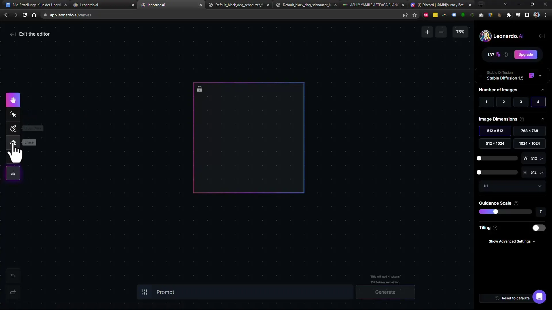Click the Number of Images chevron
The width and height of the screenshot is (552, 310).
click(x=543, y=90)
